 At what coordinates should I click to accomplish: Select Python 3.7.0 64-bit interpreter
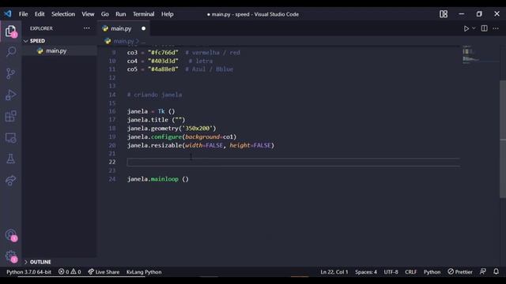coord(28,271)
